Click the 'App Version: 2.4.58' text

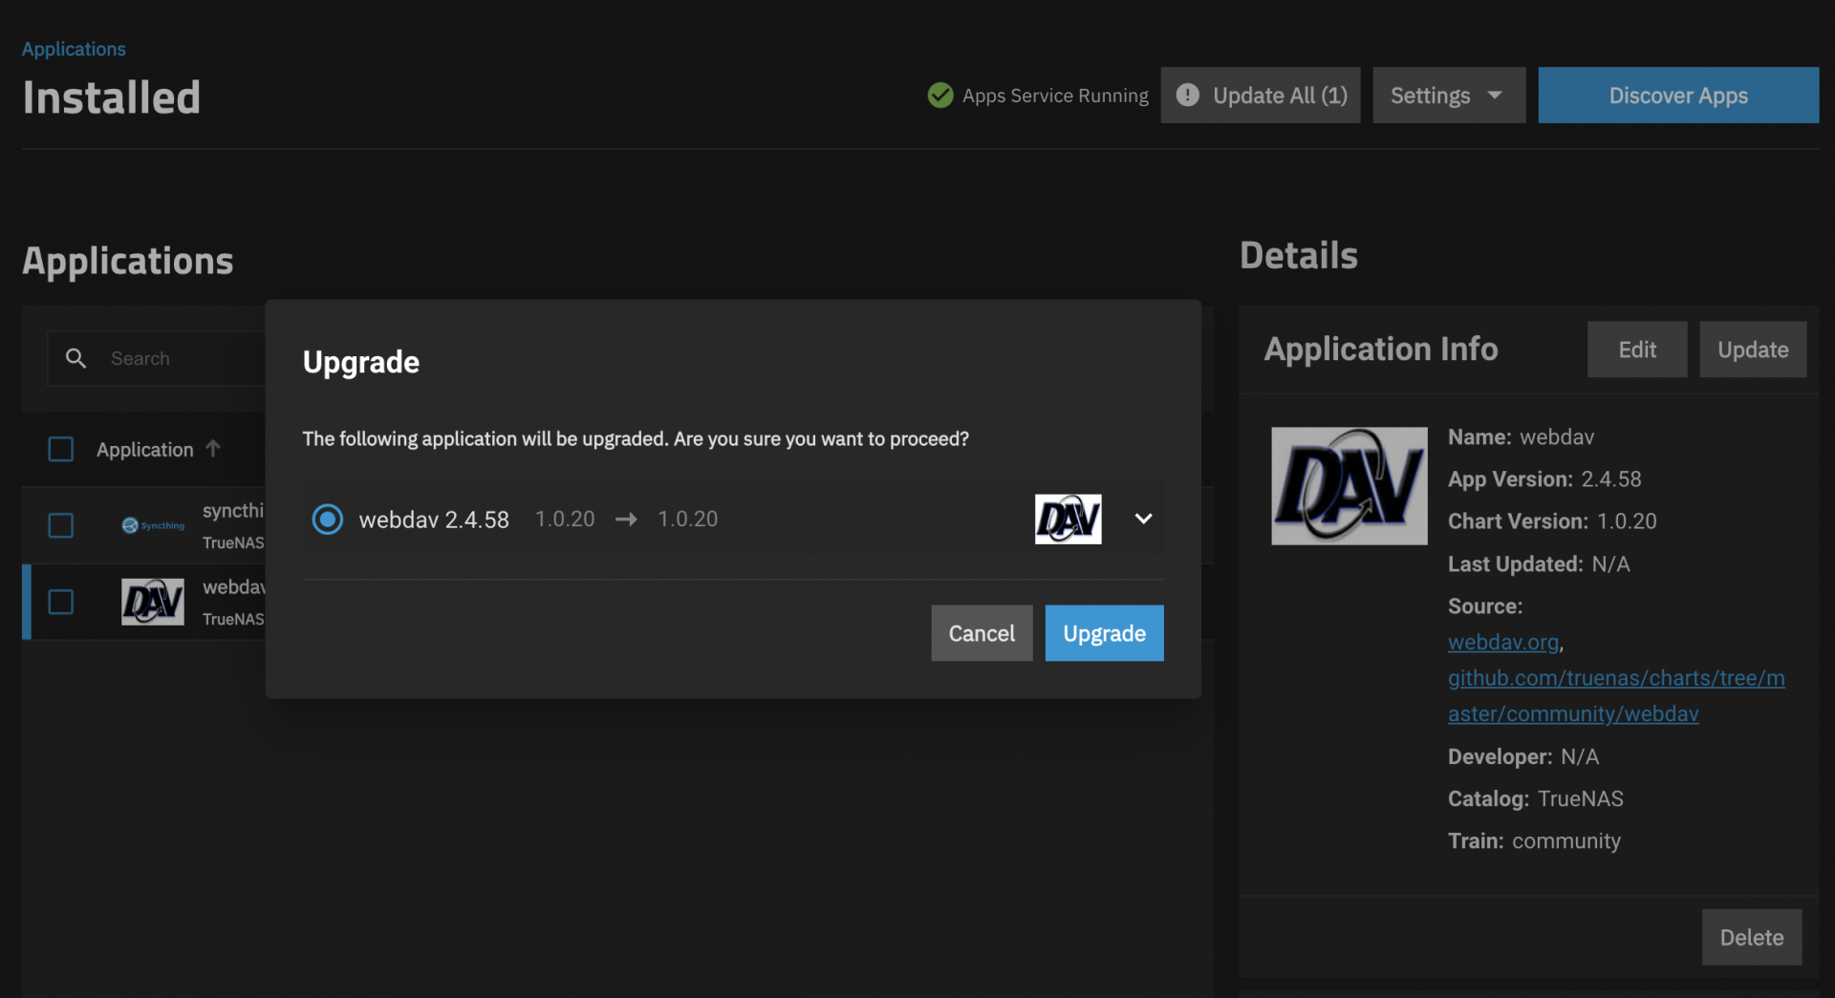coord(1544,479)
